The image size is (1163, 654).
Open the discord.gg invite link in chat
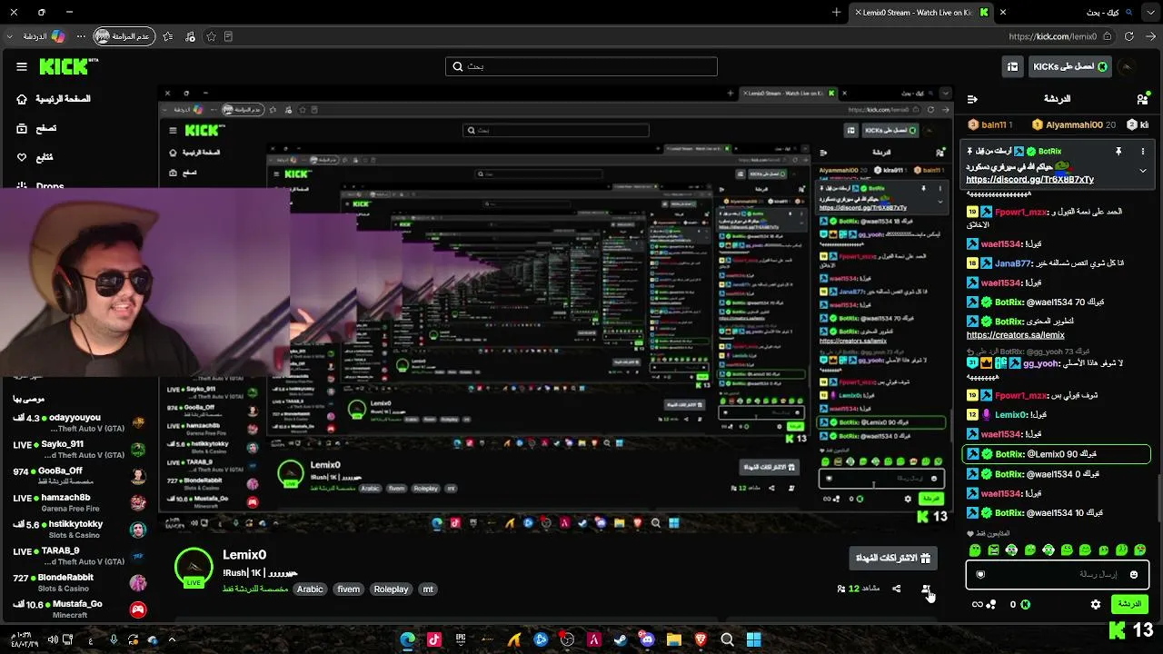tap(1029, 180)
